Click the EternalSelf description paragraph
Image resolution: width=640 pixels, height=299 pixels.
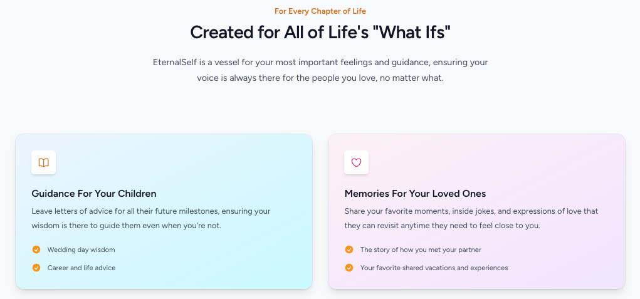pos(320,70)
